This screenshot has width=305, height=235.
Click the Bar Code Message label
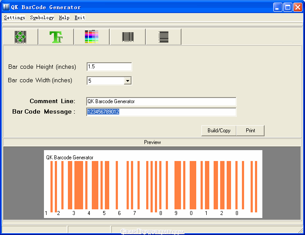44,112
